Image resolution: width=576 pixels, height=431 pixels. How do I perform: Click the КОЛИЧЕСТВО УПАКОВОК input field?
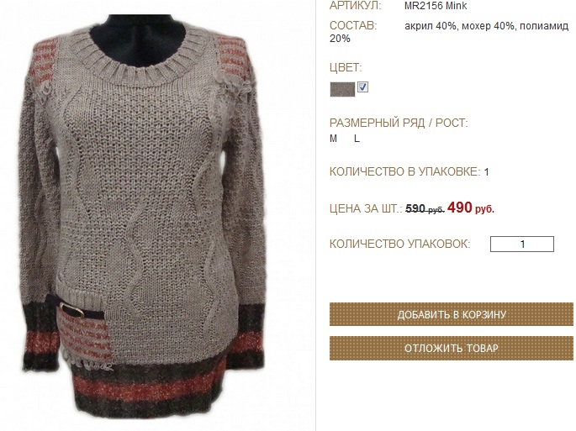click(x=522, y=244)
